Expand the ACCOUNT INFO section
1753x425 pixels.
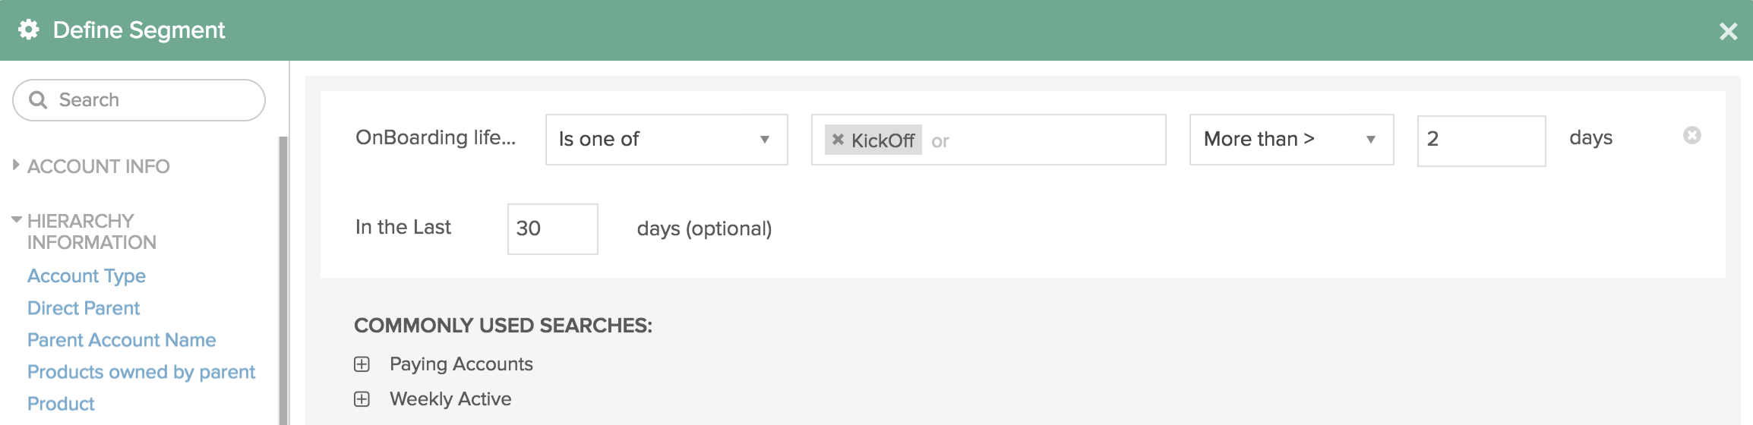point(16,165)
